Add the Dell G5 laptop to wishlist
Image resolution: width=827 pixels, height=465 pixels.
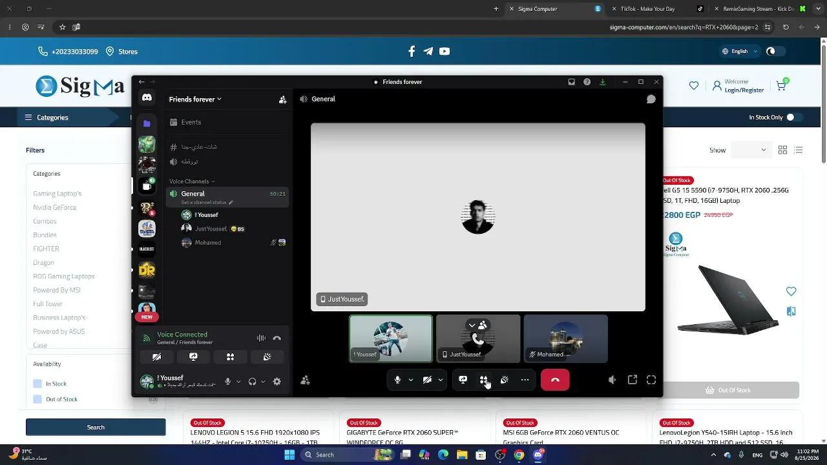coord(791,291)
